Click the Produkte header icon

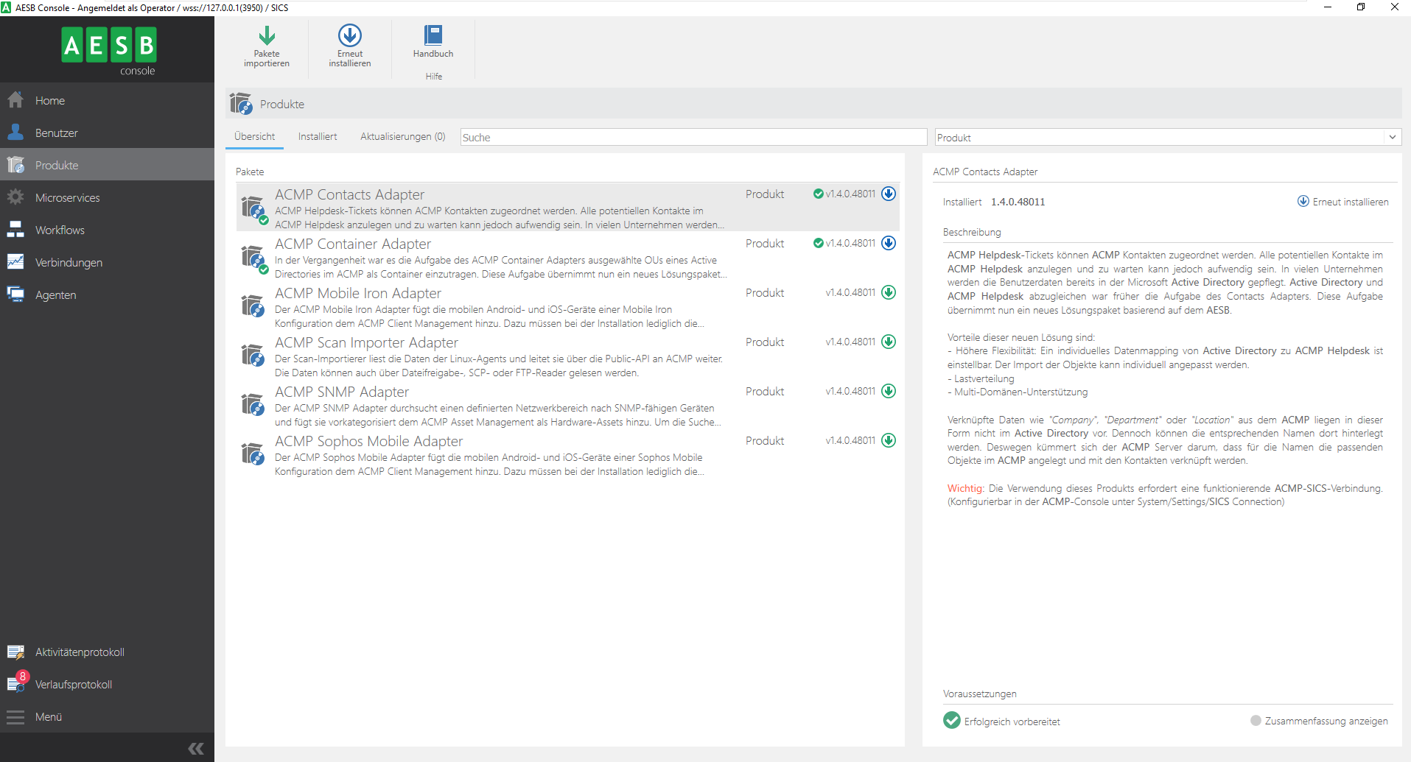[241, 104]
